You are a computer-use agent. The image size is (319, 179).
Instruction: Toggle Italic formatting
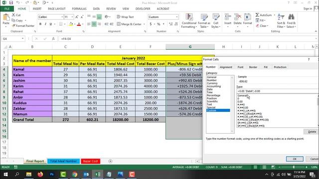tap(45, 24)
